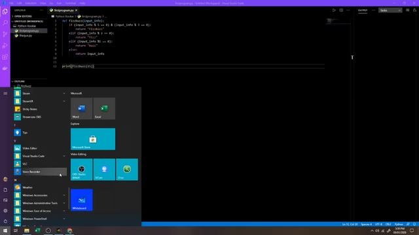Image resolution: width=419 pixels, height=235 pixels.
Task: Expand the Start menu hamburger icon
Action: (5, 93)
